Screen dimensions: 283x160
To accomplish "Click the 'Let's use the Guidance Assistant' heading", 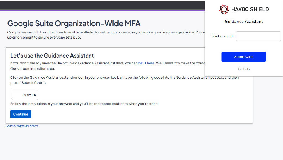I will (x=52, y=56).
